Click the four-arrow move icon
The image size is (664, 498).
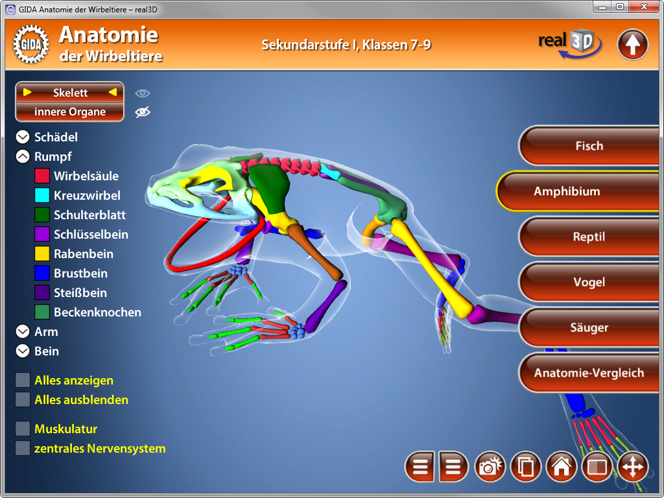tap(632, 467)
